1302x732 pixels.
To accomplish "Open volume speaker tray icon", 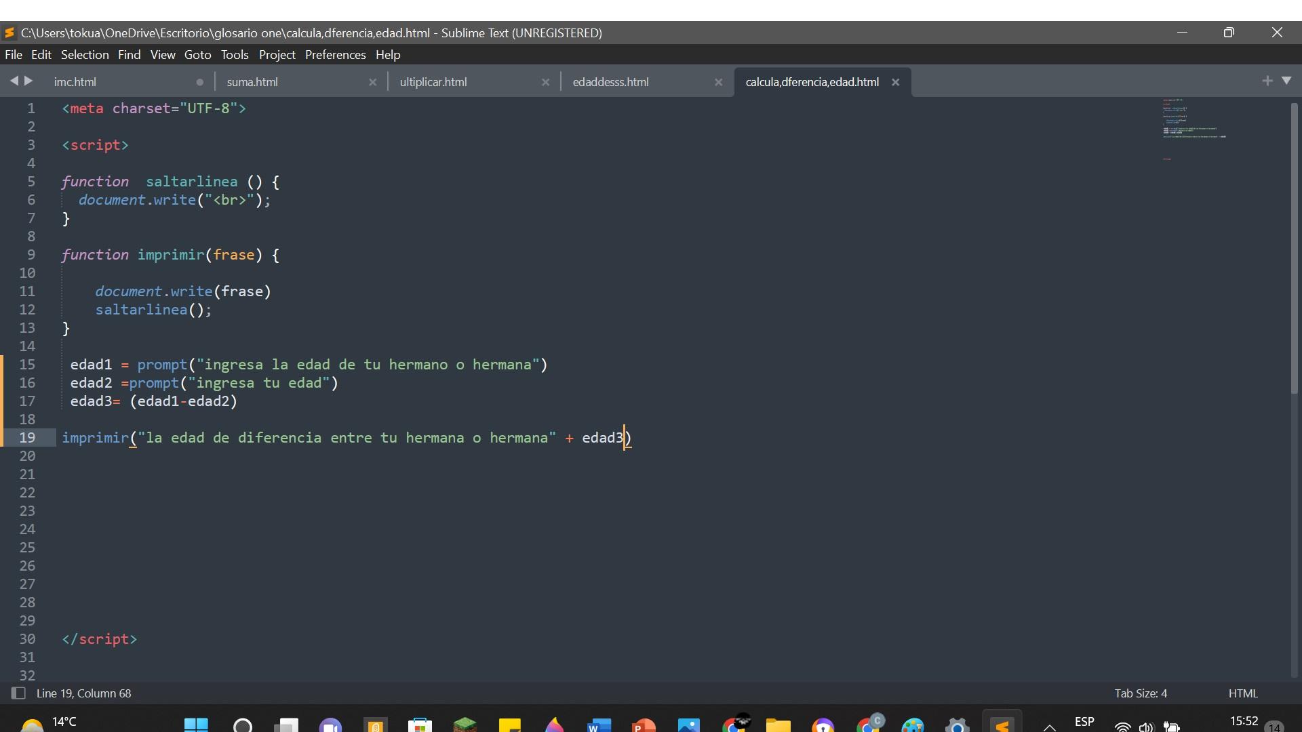I will [x=1146, y=727].
